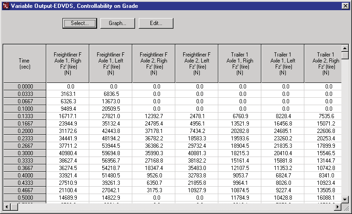352x214 pixels.
Task: Select the 0.2667 time row header
Action: pyautogui.click(x=25, y=146)
